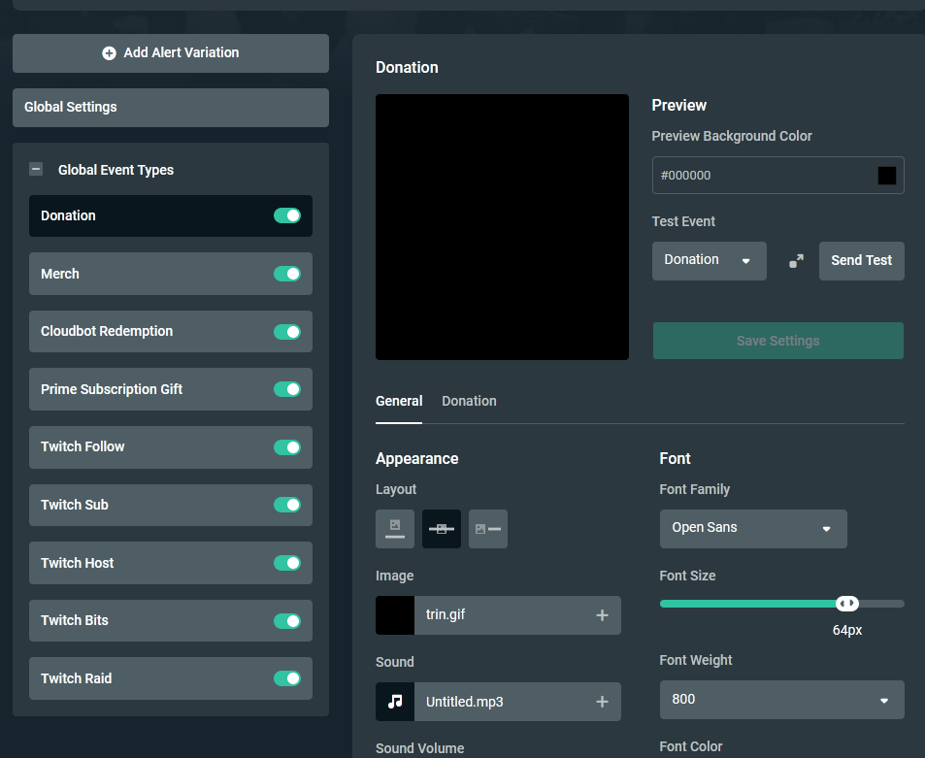
Task: Click Add Alert Variation button
Action: click(x=171, y=53)
